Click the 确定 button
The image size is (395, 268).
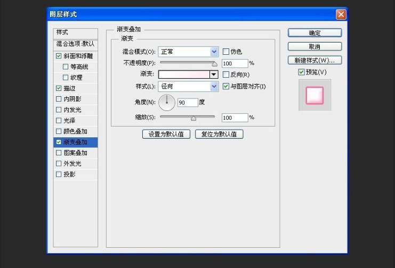315,33
